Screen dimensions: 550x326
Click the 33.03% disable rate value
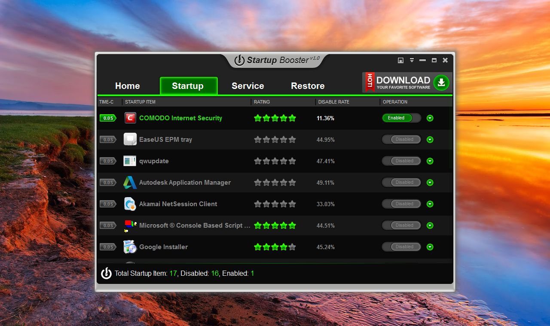[x=325, y=204]
